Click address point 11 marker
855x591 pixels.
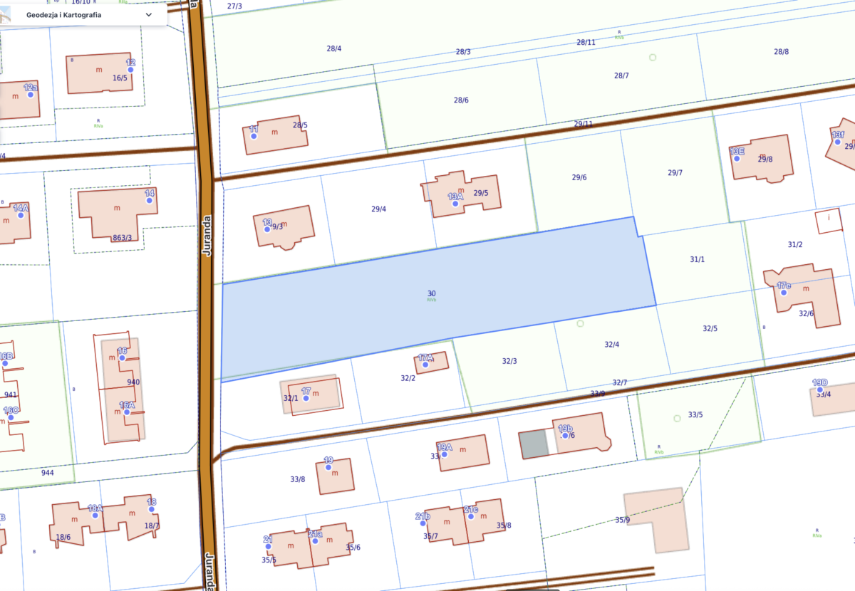click(254, 136)
